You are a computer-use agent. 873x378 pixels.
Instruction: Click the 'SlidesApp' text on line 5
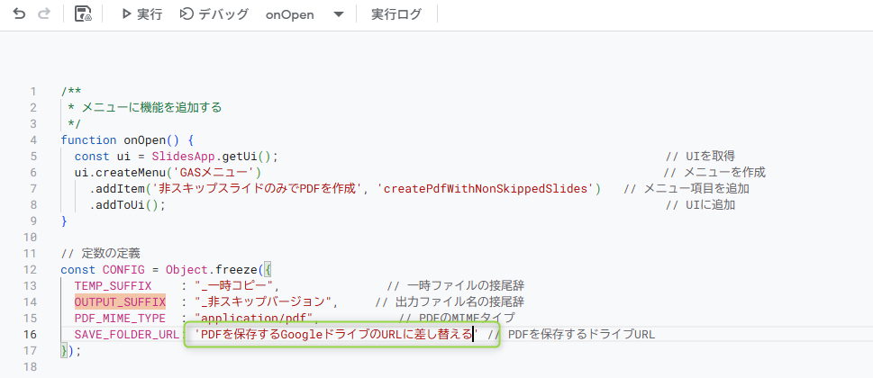pyautogui.click(x=183, y=157)
